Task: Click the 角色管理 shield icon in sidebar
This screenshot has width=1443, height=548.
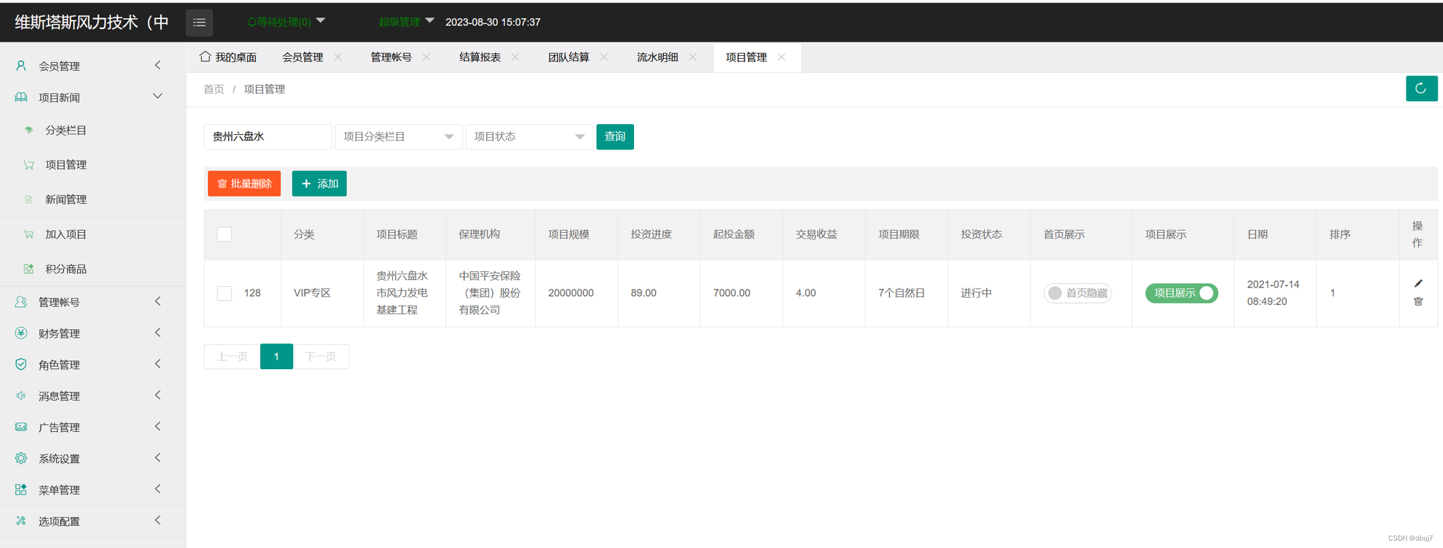Action: coord(21,364)
